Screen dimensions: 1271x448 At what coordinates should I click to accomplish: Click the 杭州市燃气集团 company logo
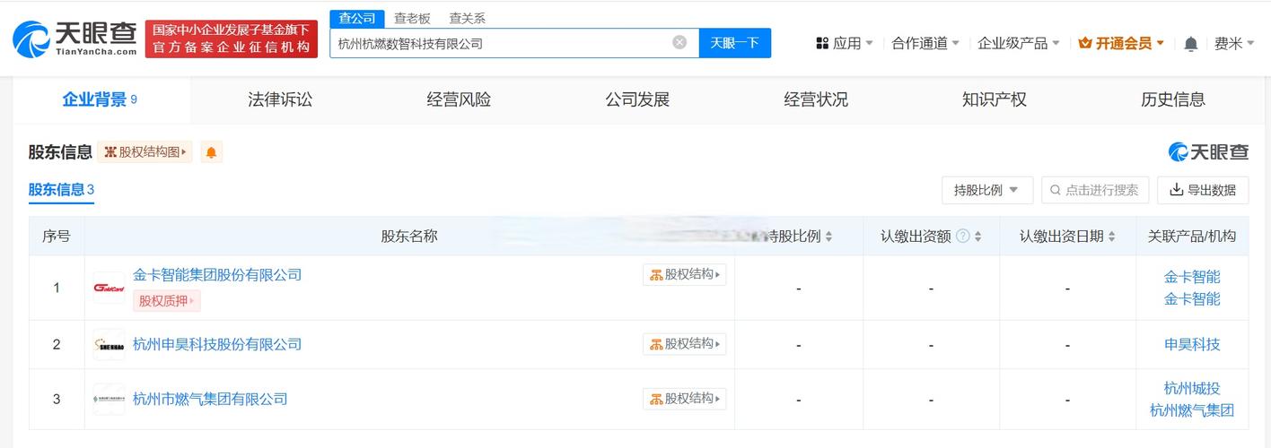click(109, 399)
